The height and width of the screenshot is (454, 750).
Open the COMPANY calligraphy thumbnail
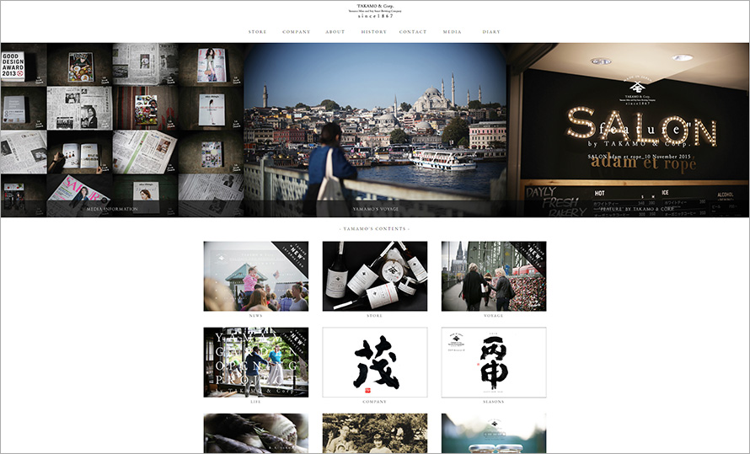[x=374, y=362]
